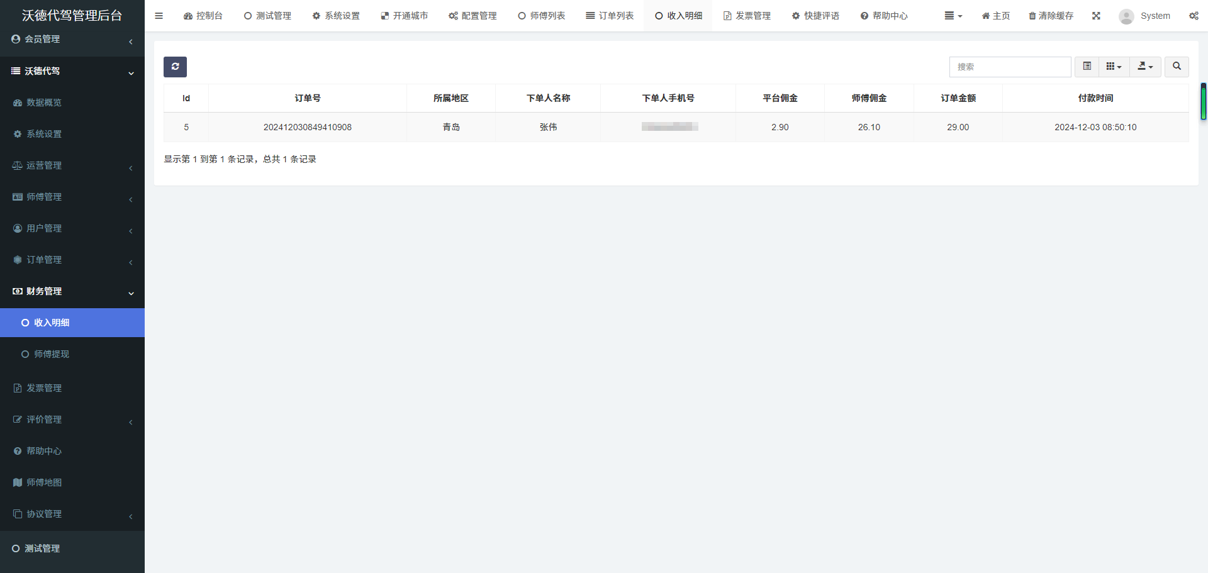The height and width of the screenshot is (573, 1208).
Task: Switch to 订单列表 tab
Action: [x=610, y=16]
